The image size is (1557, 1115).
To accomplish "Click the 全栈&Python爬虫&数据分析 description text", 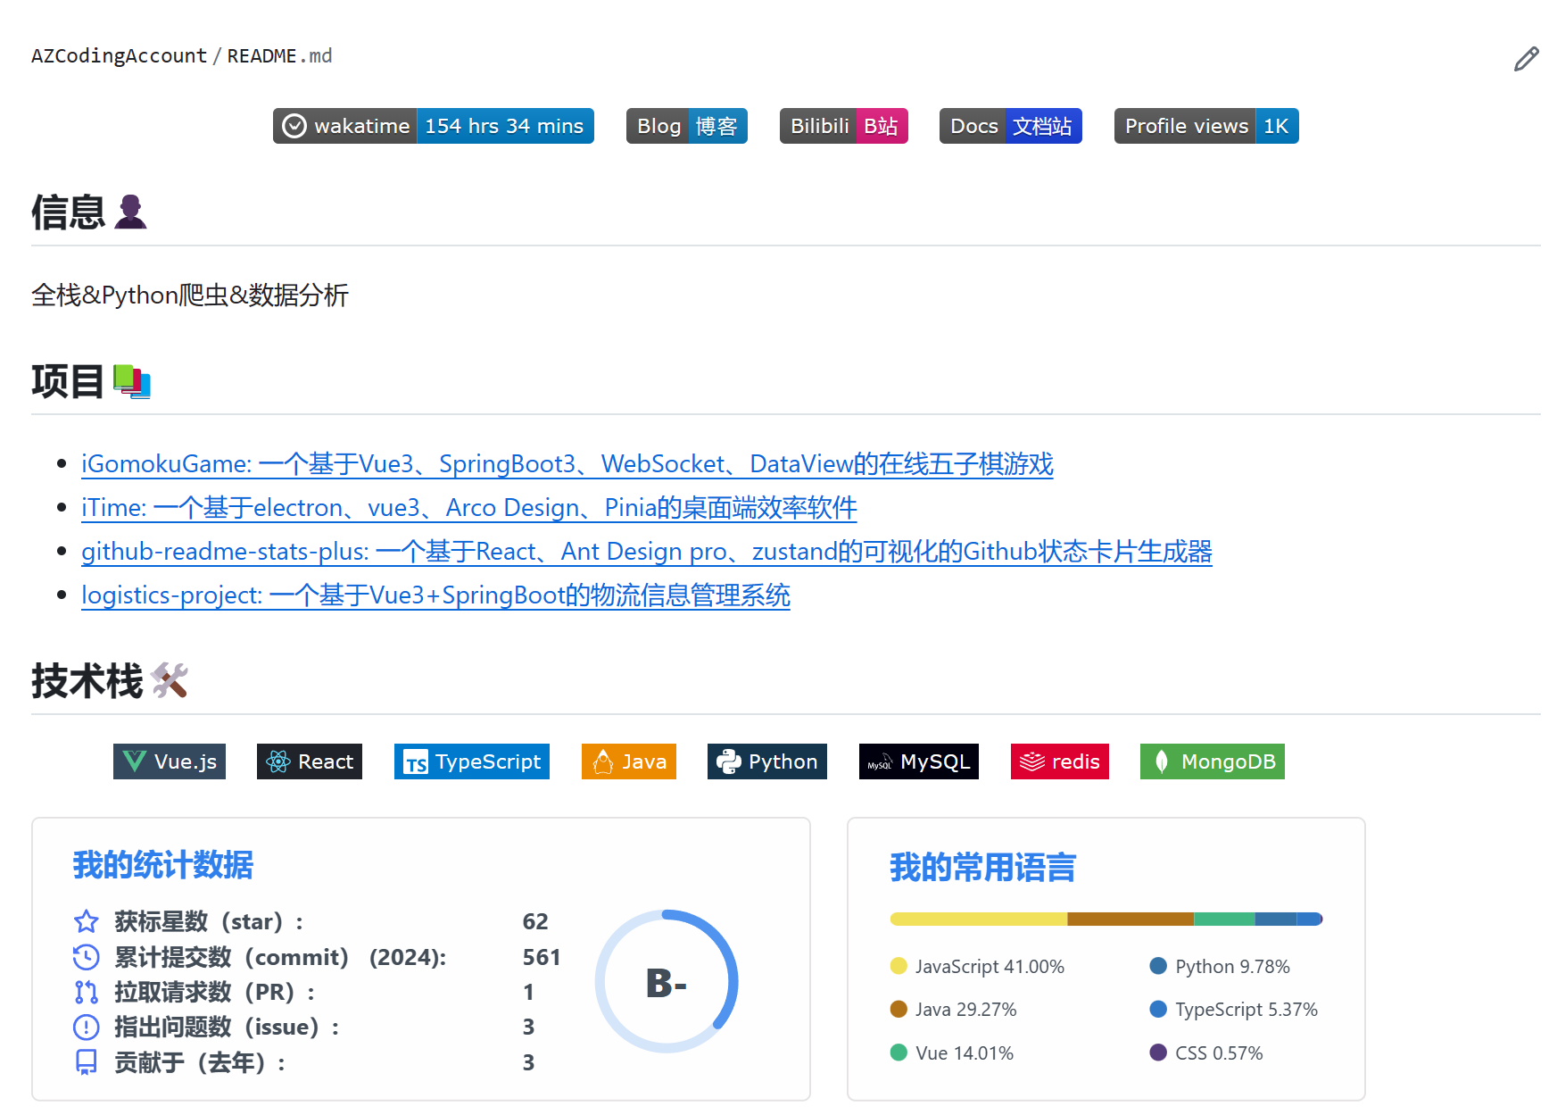I will pyautogui.click(x=190, y=295).
